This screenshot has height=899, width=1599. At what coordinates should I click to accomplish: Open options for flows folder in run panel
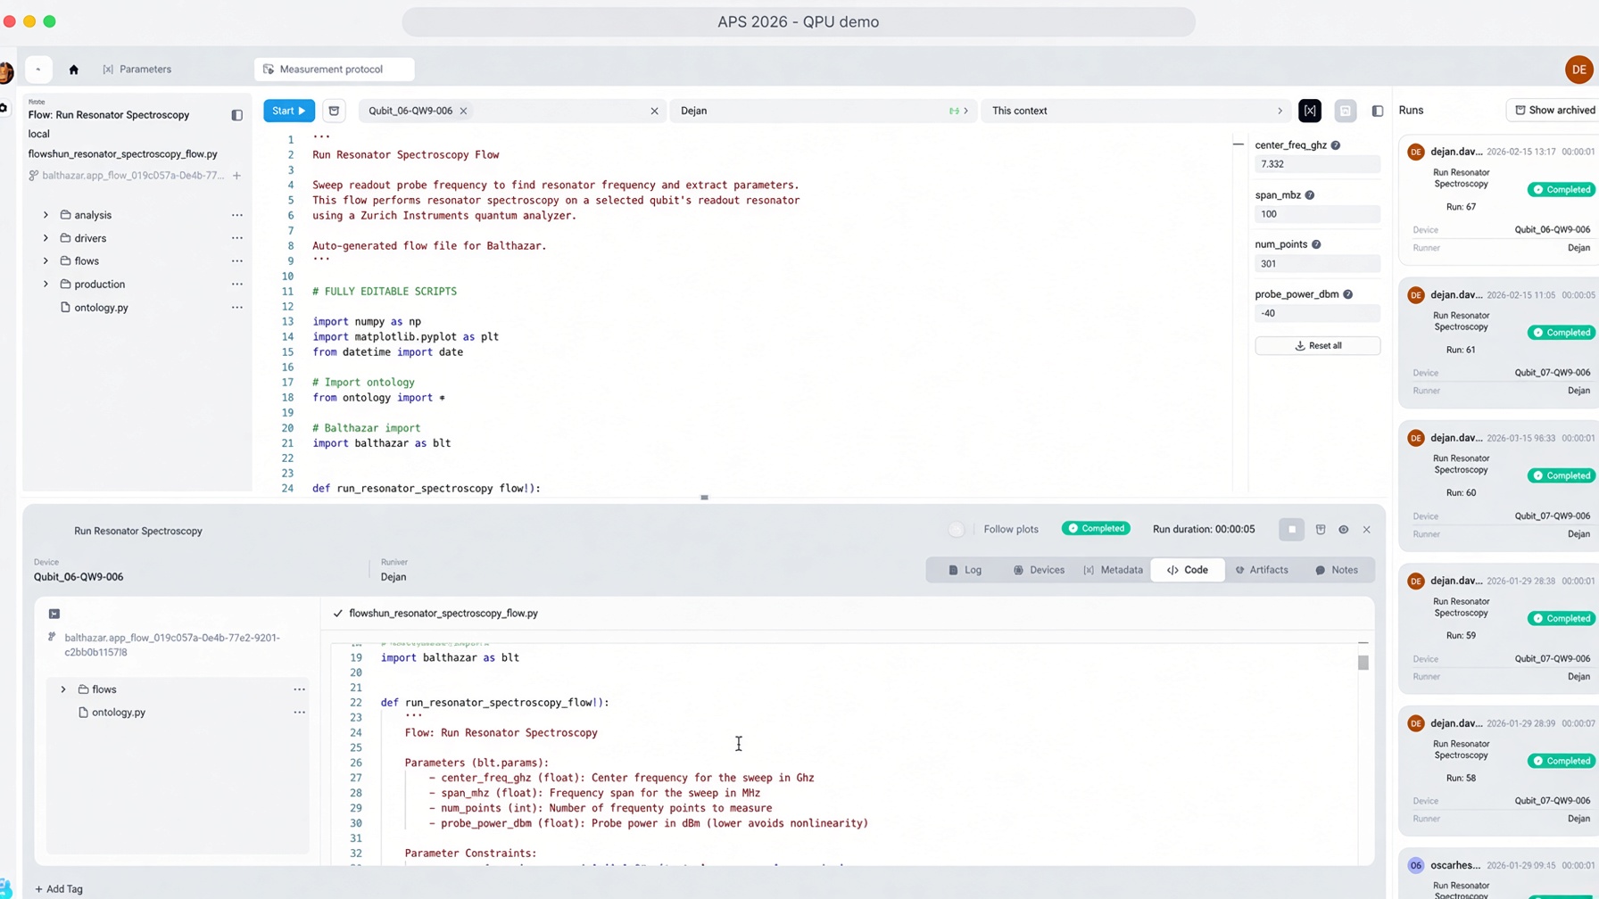(x=299, y=689)
